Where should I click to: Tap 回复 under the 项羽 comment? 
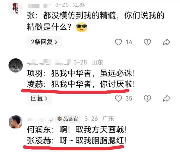[x=39, y=99]
